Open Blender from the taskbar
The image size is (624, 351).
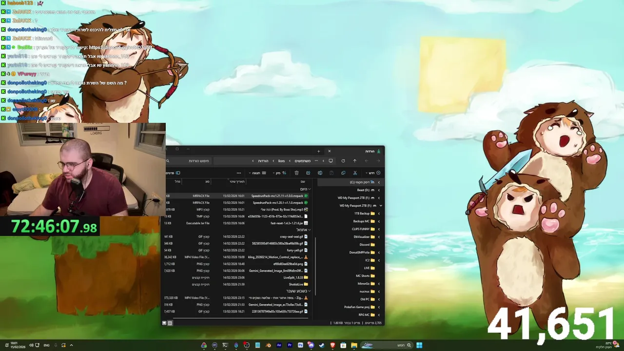[x=268, y=345]
